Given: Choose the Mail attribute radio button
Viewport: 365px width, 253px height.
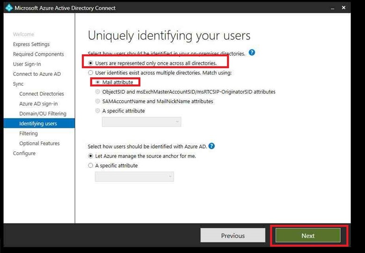Looking at the screenshot, I should pyautogui.click(x=98, y=82).
